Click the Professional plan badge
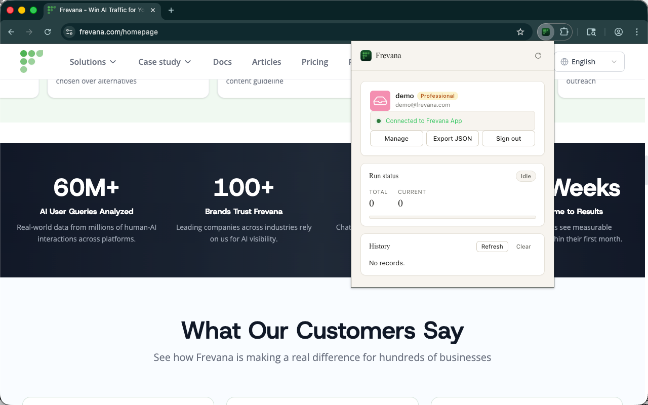Screen dimensions: 648x405 [437, 96]
